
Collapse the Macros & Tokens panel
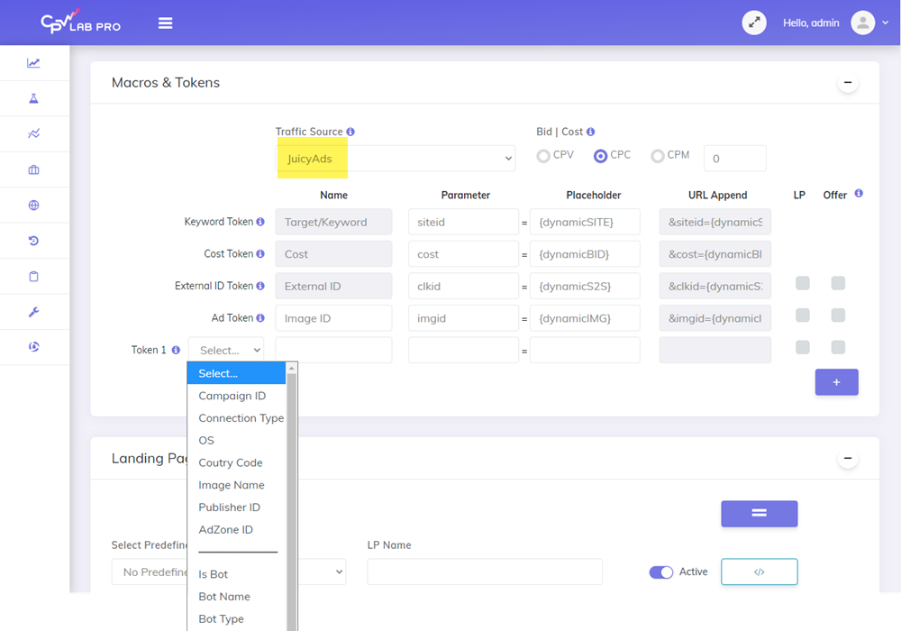847,83
